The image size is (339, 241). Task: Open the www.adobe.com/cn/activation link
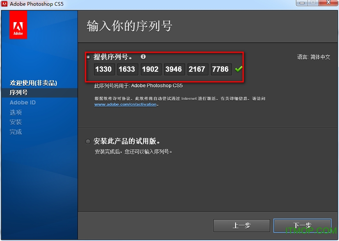[126, 105]
